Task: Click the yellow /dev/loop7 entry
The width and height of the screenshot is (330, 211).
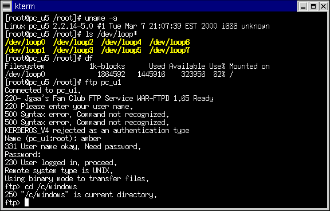Action: (x=170, y=50)
